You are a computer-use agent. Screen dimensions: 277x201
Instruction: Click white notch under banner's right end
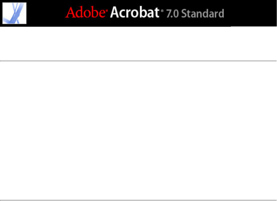pyautogui.click(x=254, y=26)
